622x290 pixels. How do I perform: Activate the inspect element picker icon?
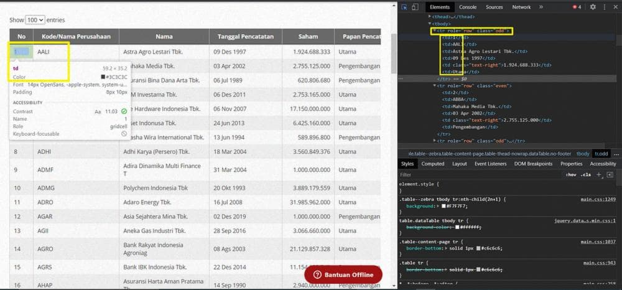[x=404, y=7]
